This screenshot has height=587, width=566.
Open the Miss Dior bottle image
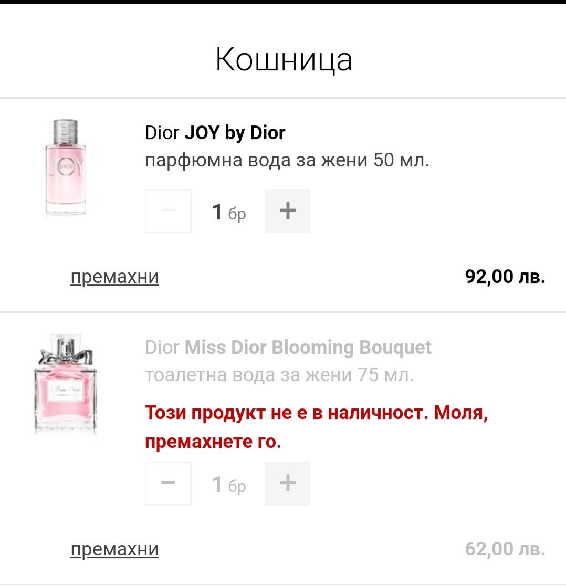pos(66,386)
